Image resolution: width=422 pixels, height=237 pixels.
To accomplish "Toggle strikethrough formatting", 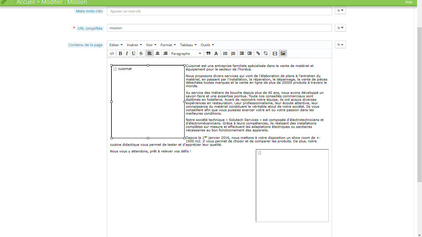I will 141,53.
